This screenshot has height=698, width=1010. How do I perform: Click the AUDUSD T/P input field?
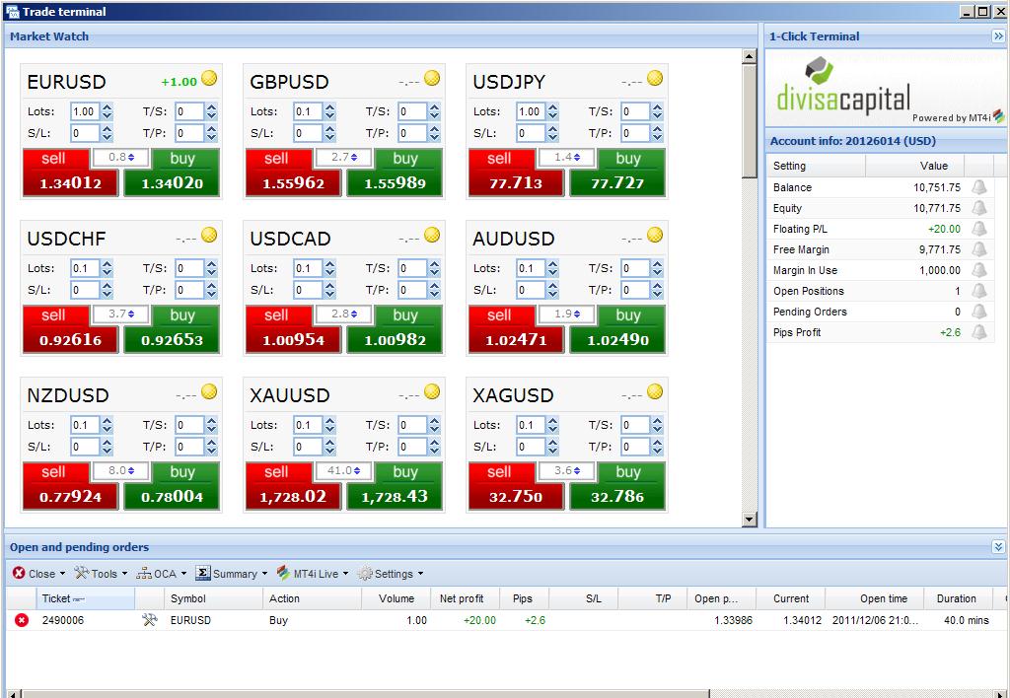point(636,290)
